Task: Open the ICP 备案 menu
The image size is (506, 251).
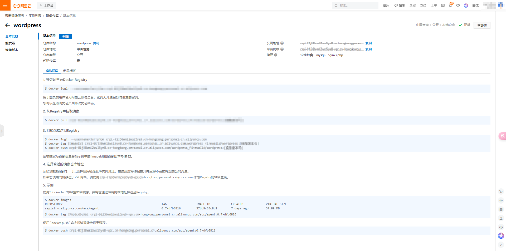Action: pyautogui.click(x=399, y=6)
